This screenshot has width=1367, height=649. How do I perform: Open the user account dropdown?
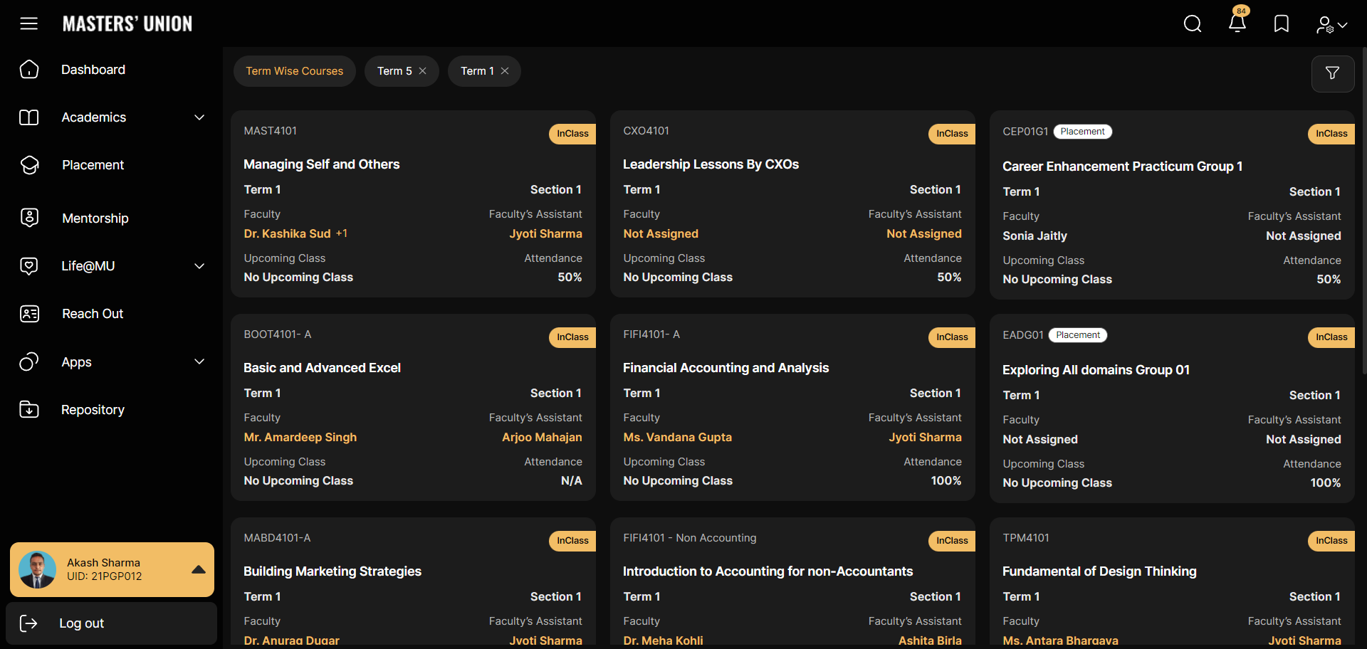click(x=1331, y=25)
